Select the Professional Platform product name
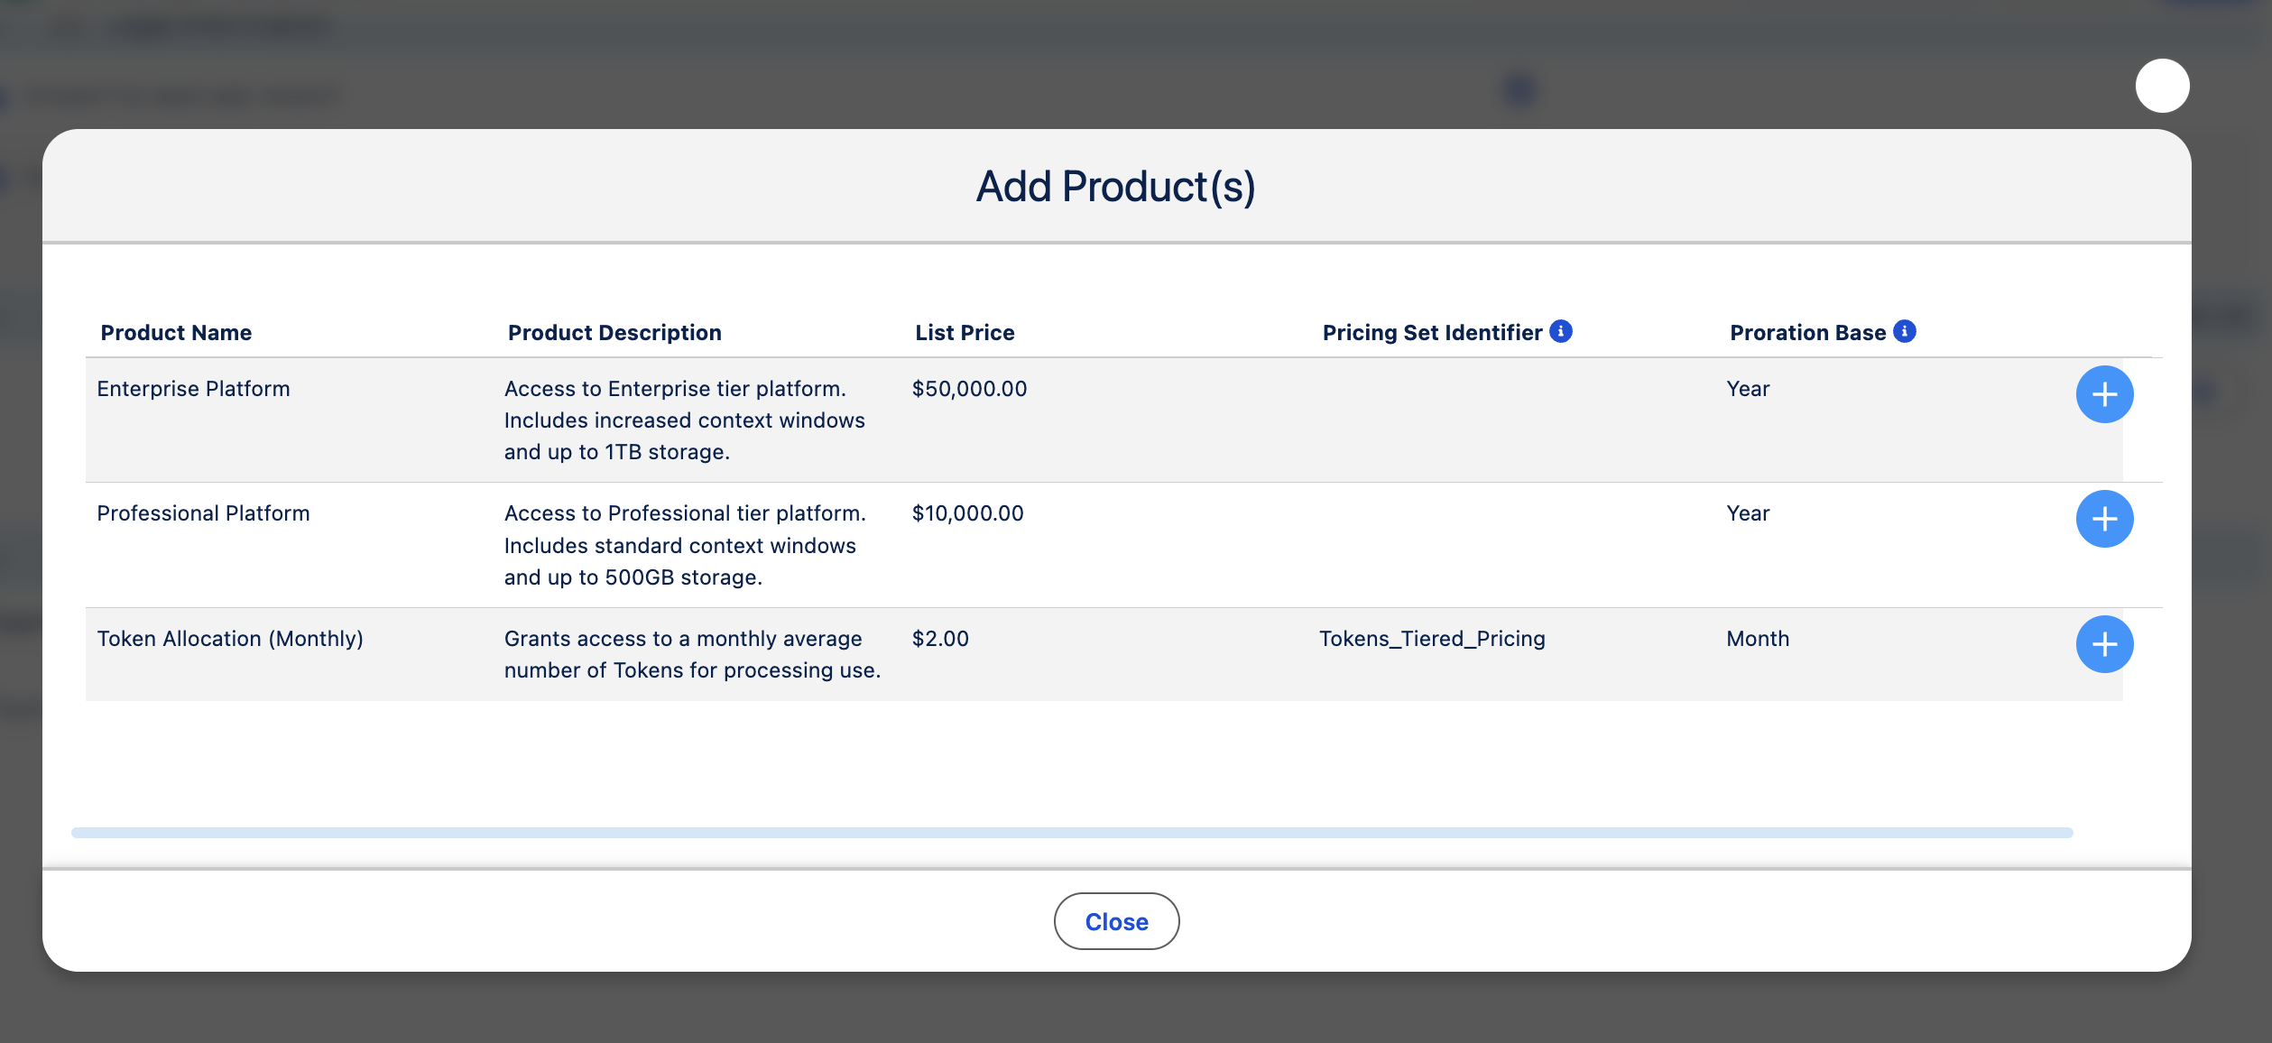The image size is (2272, 1043). click(x=203, y=513)
